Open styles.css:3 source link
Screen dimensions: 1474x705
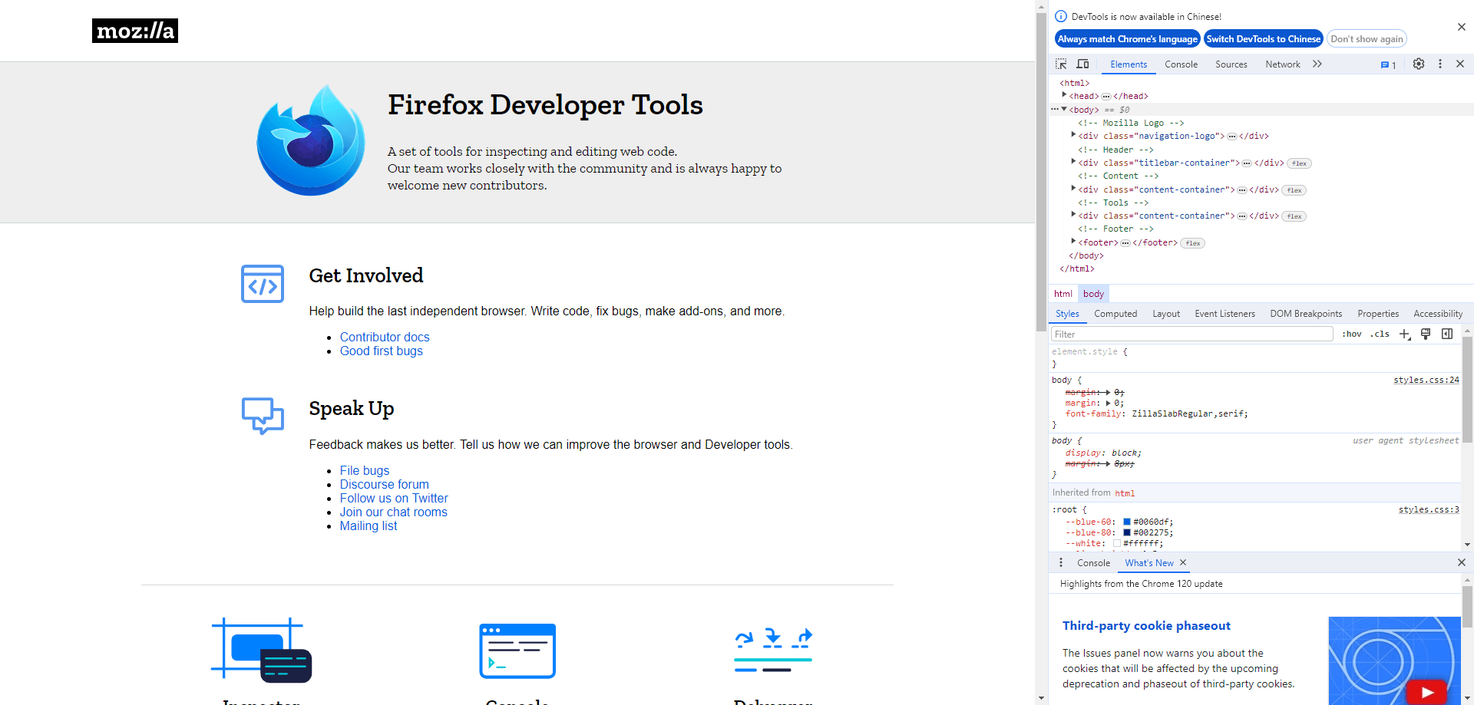pos(1429,510)
